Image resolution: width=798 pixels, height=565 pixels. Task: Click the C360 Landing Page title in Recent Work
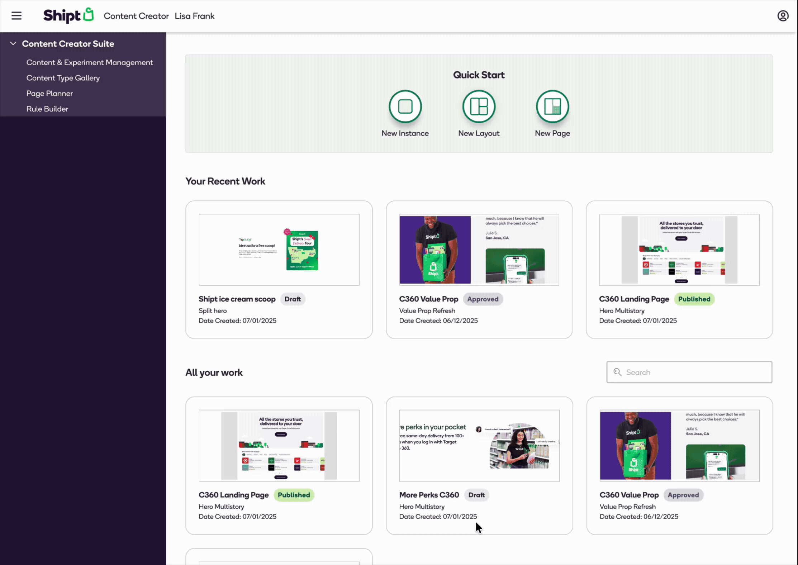(x=634, y=299)
